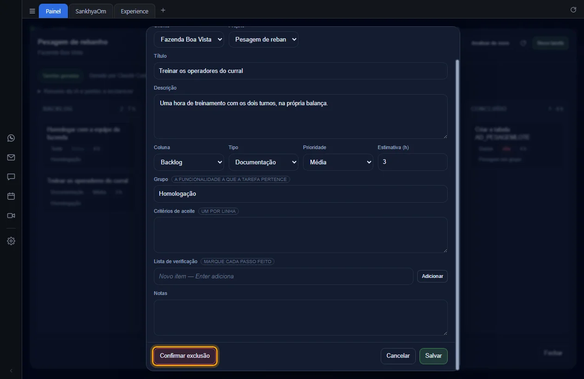The image size is (584, 379).
Task: Switch to the Experience tab
Action: pyautogui.click(x=134, y=11)
